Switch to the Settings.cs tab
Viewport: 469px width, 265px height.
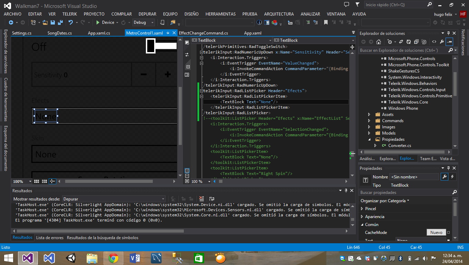point(22,33)
